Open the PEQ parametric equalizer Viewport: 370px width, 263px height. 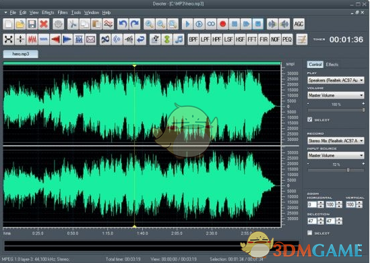point(287,39)
